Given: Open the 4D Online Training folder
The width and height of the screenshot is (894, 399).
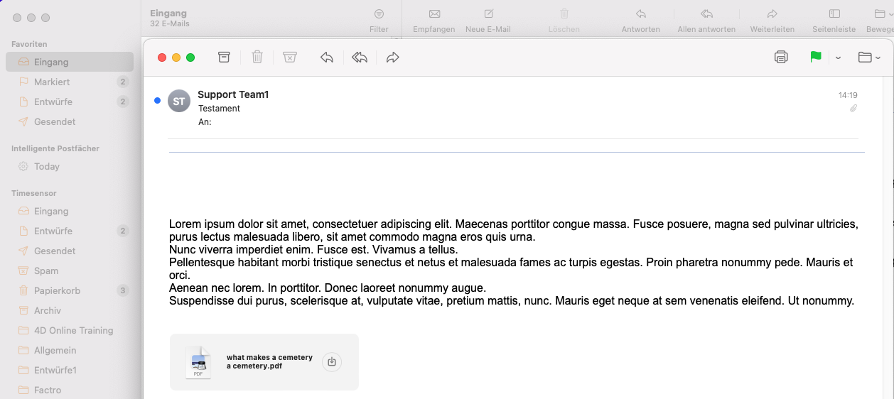Looking at the screenshot, I should coord(70,330).
